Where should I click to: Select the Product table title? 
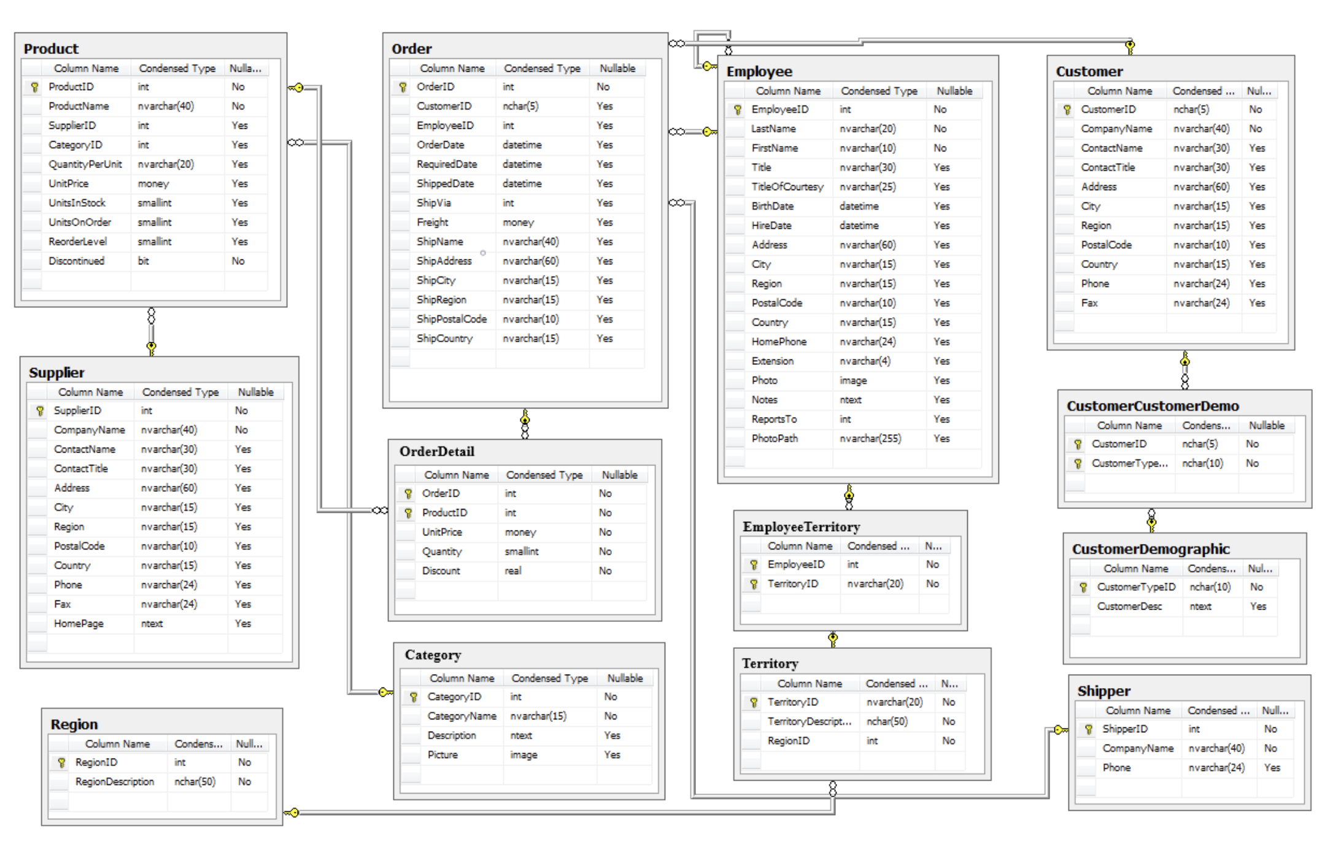click(51, 48)
